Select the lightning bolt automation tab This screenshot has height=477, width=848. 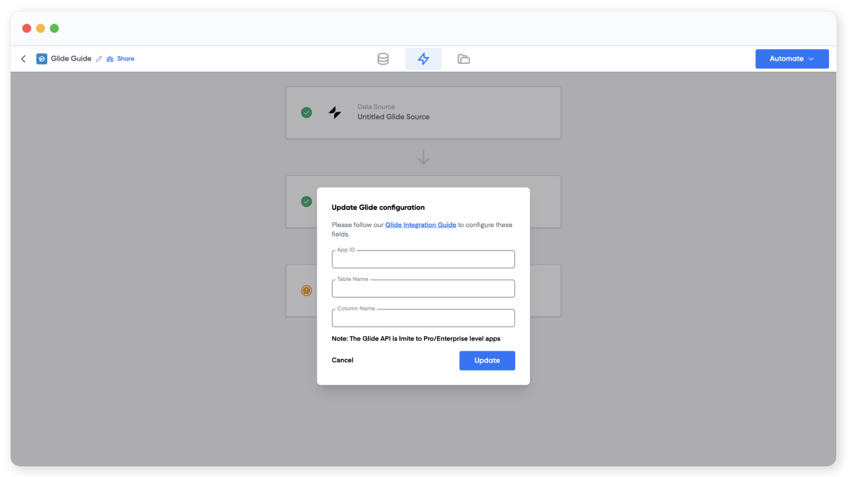(423, 59)
